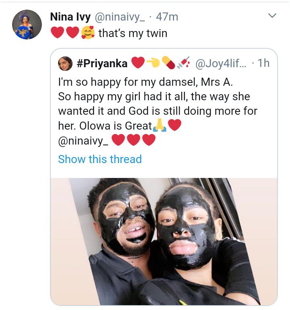The height and width of the screenshot is (310, 290).
Task: Open the Nina Ivy display name
Action: pos(70,17)
